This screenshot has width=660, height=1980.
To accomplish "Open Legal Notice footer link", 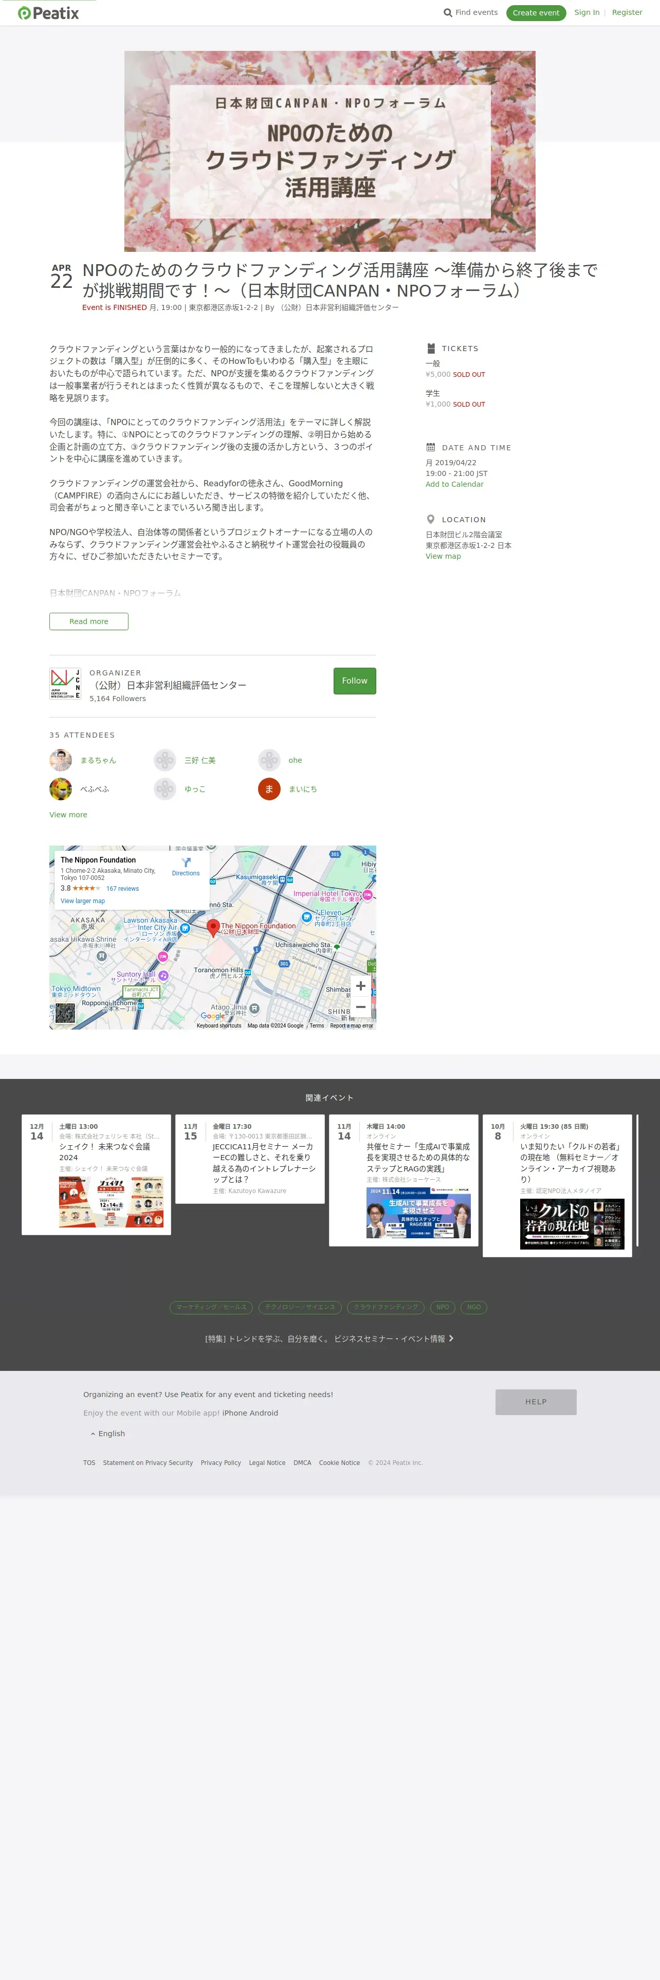I will pyautogui.click(x=267, y=1463).
